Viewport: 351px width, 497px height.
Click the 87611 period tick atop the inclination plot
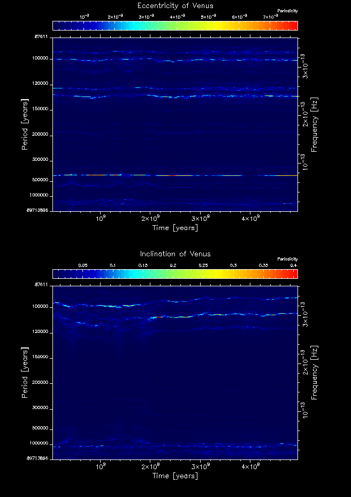[x=41, y=284]
